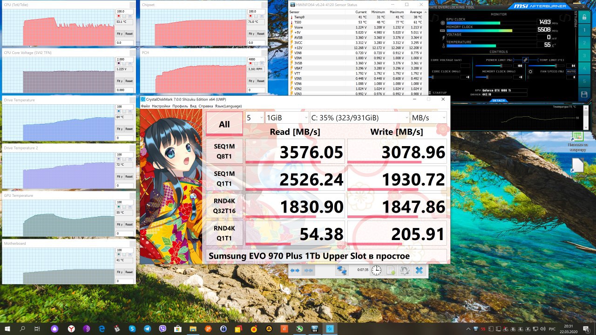Click Fit y on Drive Temperature graph
Image resolution: width=596 pixels, height=335 pixels.
(120, 129)
